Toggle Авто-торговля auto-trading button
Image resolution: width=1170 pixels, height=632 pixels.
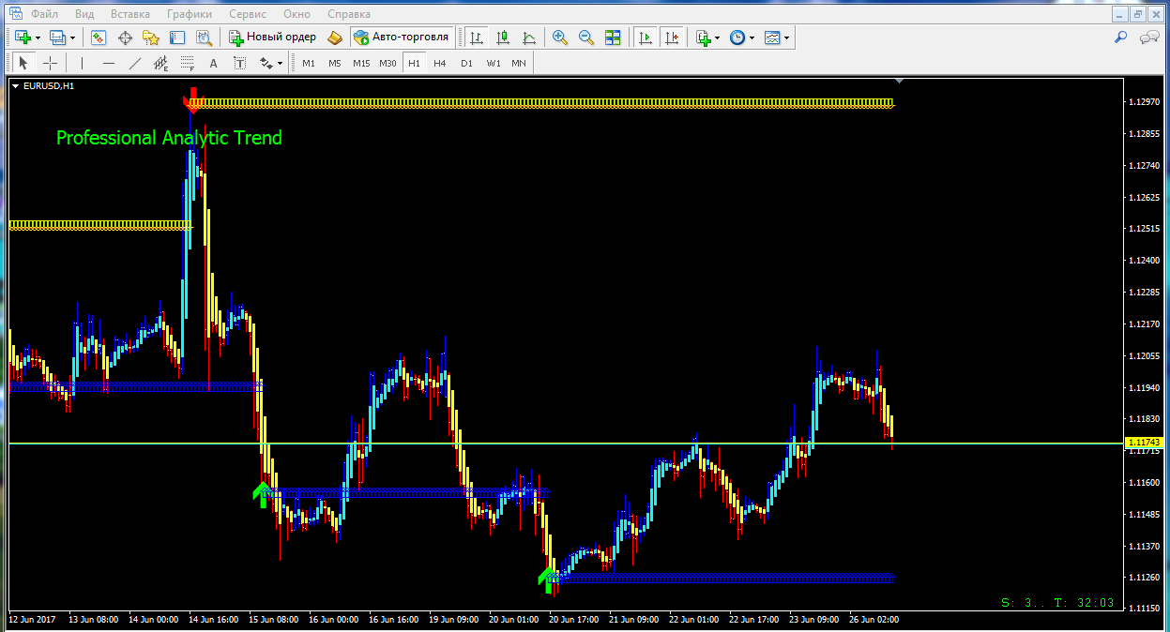pyautogui.click(x=402, y=38)
